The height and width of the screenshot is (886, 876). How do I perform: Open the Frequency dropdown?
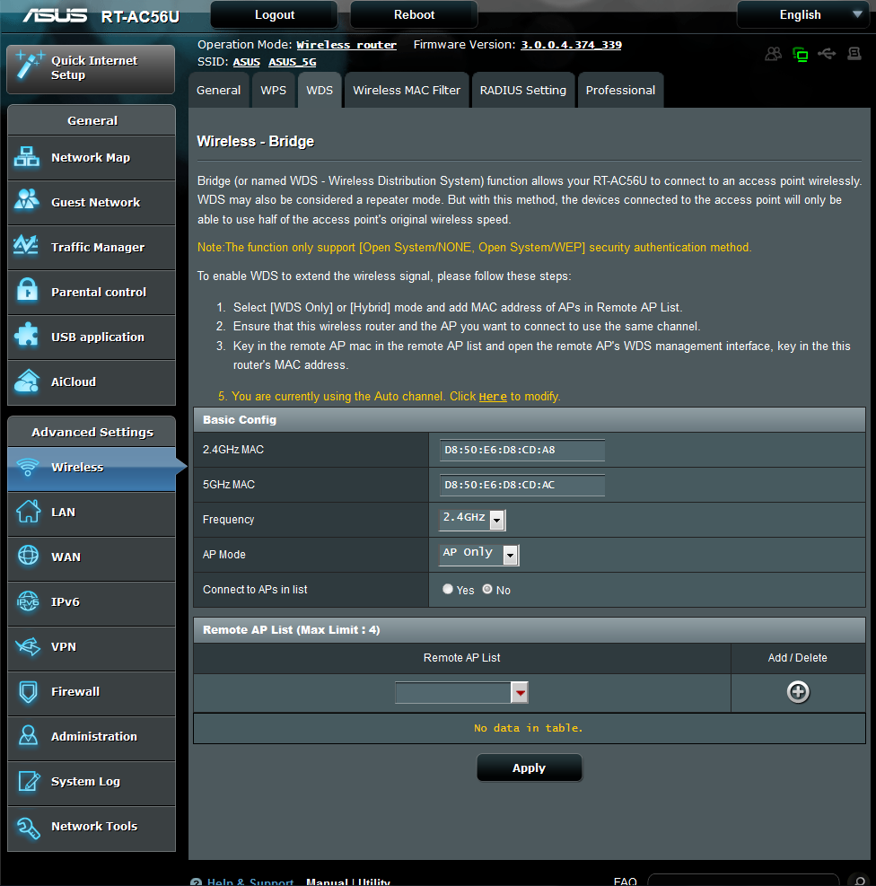coord(472,519)
